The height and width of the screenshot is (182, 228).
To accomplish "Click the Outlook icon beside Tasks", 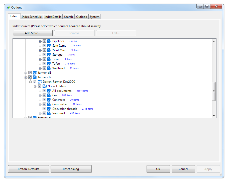I will point(49,59).
